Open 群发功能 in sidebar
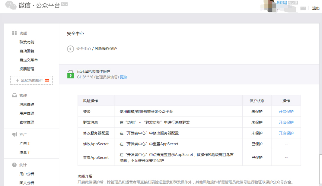This screenshot has height=186, width=322. [x=27, y=42]
